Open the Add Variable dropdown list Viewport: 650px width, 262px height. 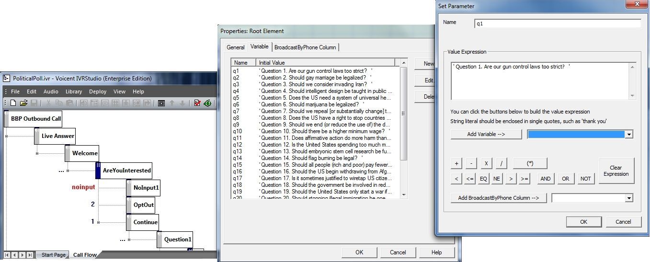[628, 135]
